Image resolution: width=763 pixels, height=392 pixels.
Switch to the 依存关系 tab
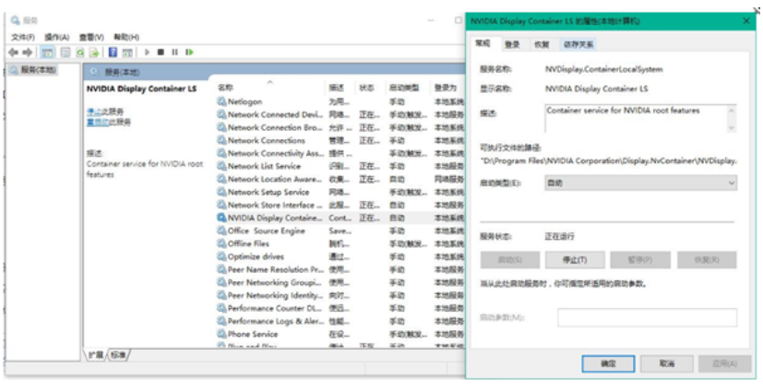pyautogui.click(x=578, y=44)
